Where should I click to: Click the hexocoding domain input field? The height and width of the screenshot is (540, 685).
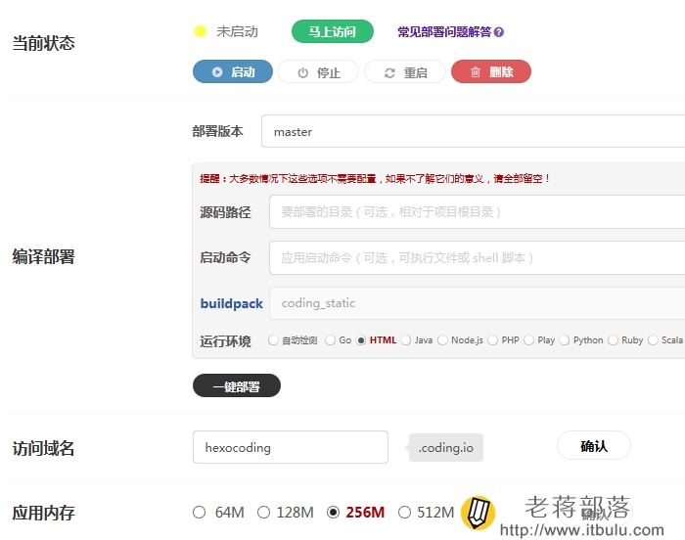point(291,447)
